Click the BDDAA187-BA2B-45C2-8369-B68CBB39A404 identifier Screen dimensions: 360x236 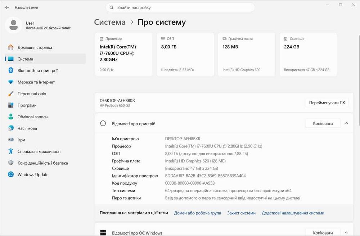coord(205,176)
